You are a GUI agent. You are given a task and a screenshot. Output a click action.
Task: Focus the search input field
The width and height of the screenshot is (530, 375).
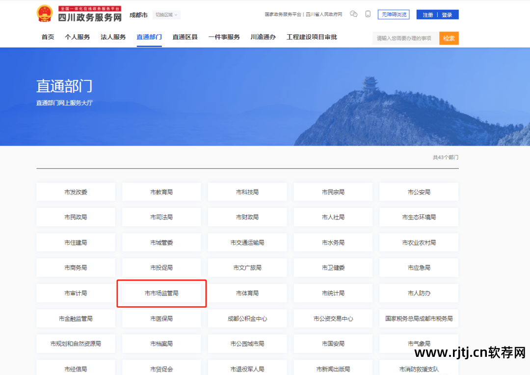coord(405,38)
